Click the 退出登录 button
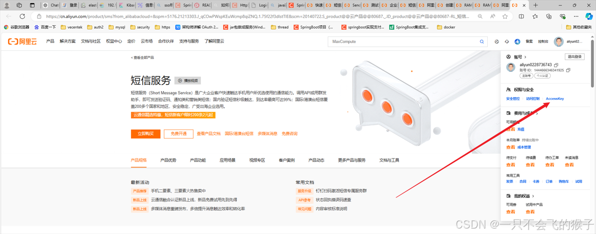The image size is (596, 234). [x=575, y=57]
